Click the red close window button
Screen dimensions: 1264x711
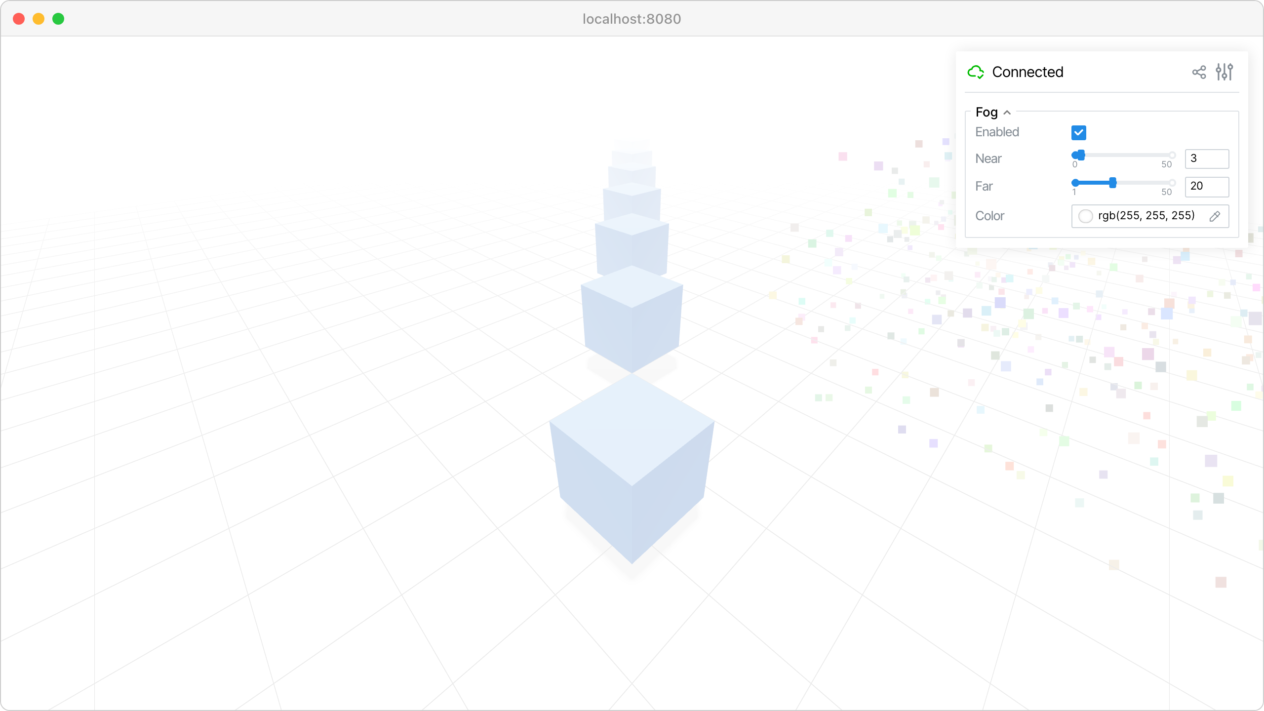point(19,19)
